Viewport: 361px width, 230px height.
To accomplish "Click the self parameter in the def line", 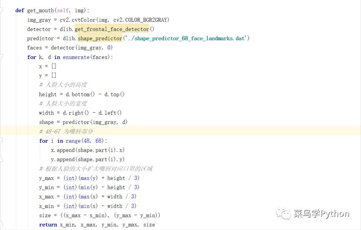I will tap(63, 10).
